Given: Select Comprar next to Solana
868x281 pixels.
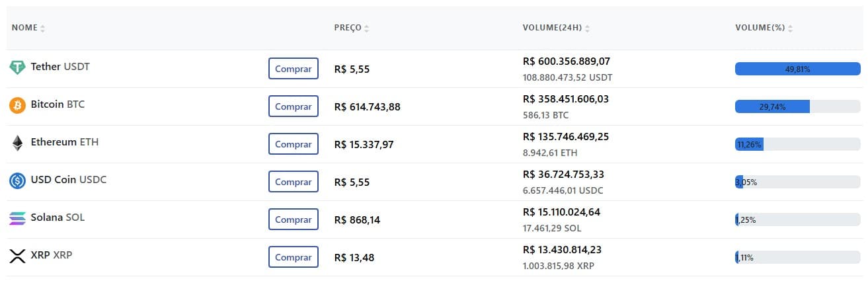Looking at the screenshot, I should pos(294,220).
